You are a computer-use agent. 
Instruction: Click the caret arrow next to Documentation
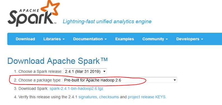[x=106, y=39]
